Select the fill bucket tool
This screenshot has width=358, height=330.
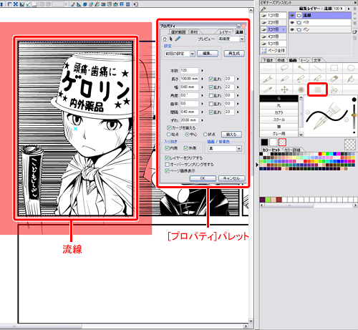coord(350,79)
